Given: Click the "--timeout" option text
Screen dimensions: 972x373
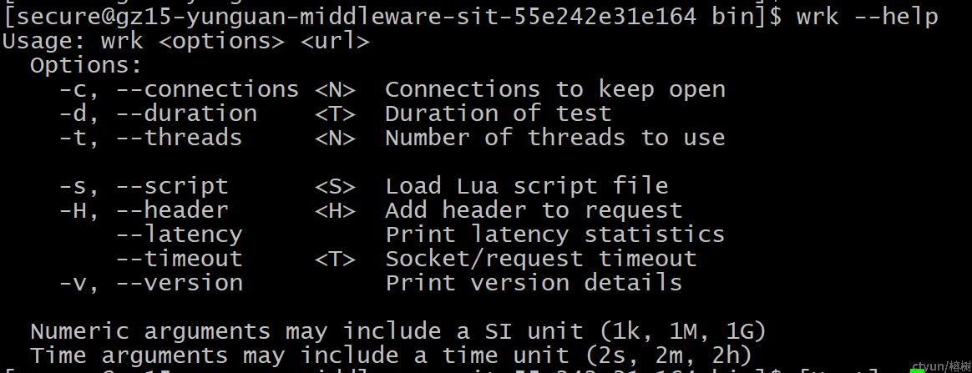Looking at the screenshot, I should tap(179, 259).
